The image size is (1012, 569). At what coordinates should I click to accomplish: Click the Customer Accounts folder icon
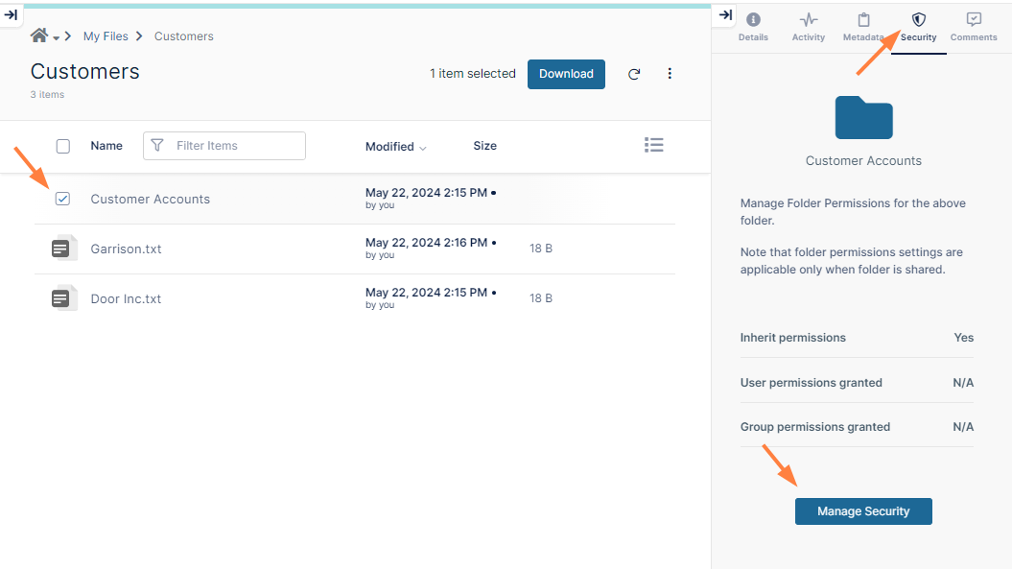click(863, 118)
